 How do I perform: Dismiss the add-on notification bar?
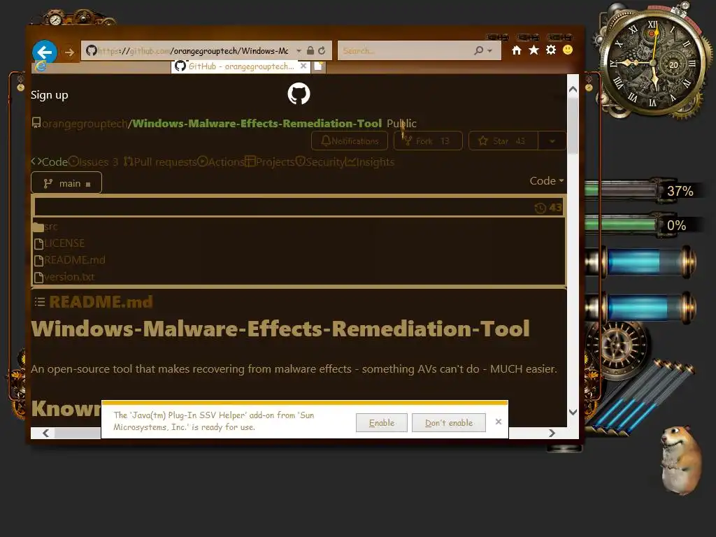499,422
